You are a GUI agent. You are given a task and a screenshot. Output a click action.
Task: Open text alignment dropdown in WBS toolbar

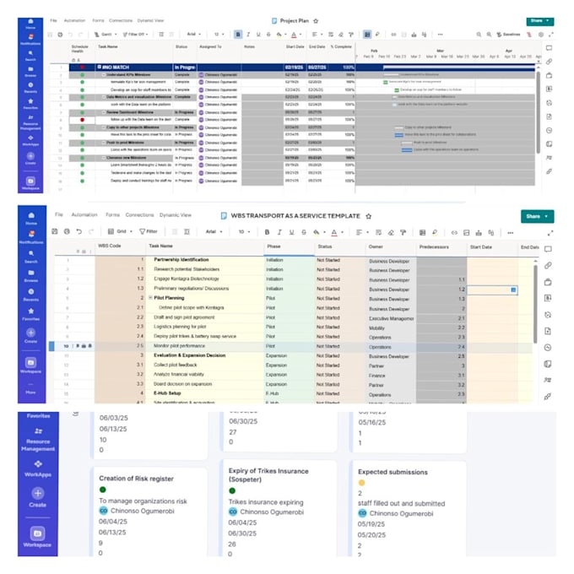tap(362, 232)
